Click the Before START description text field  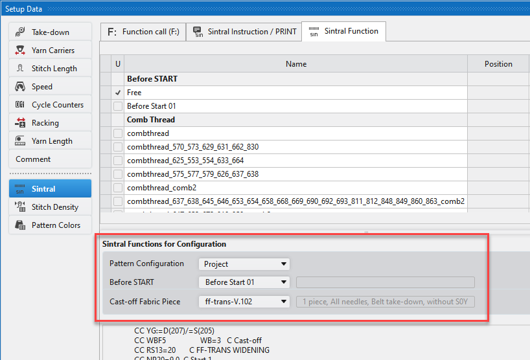[x=385, y=282]
